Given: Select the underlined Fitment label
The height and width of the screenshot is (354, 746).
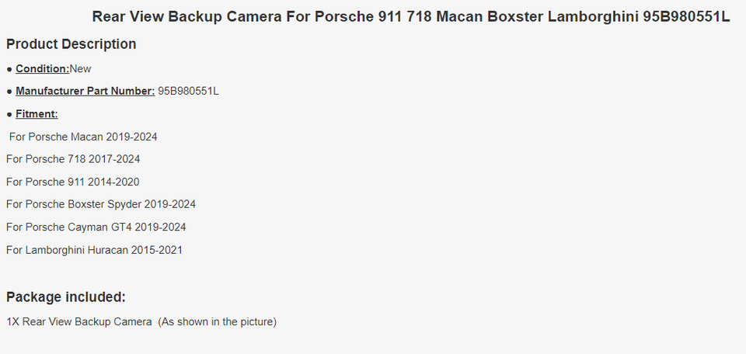Looking at the screenshot, I should coord(37,114).
